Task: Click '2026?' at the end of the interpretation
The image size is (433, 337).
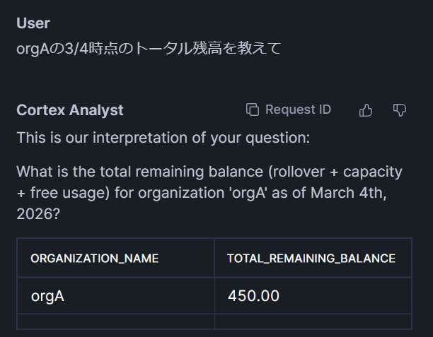Action: [38, 213]
